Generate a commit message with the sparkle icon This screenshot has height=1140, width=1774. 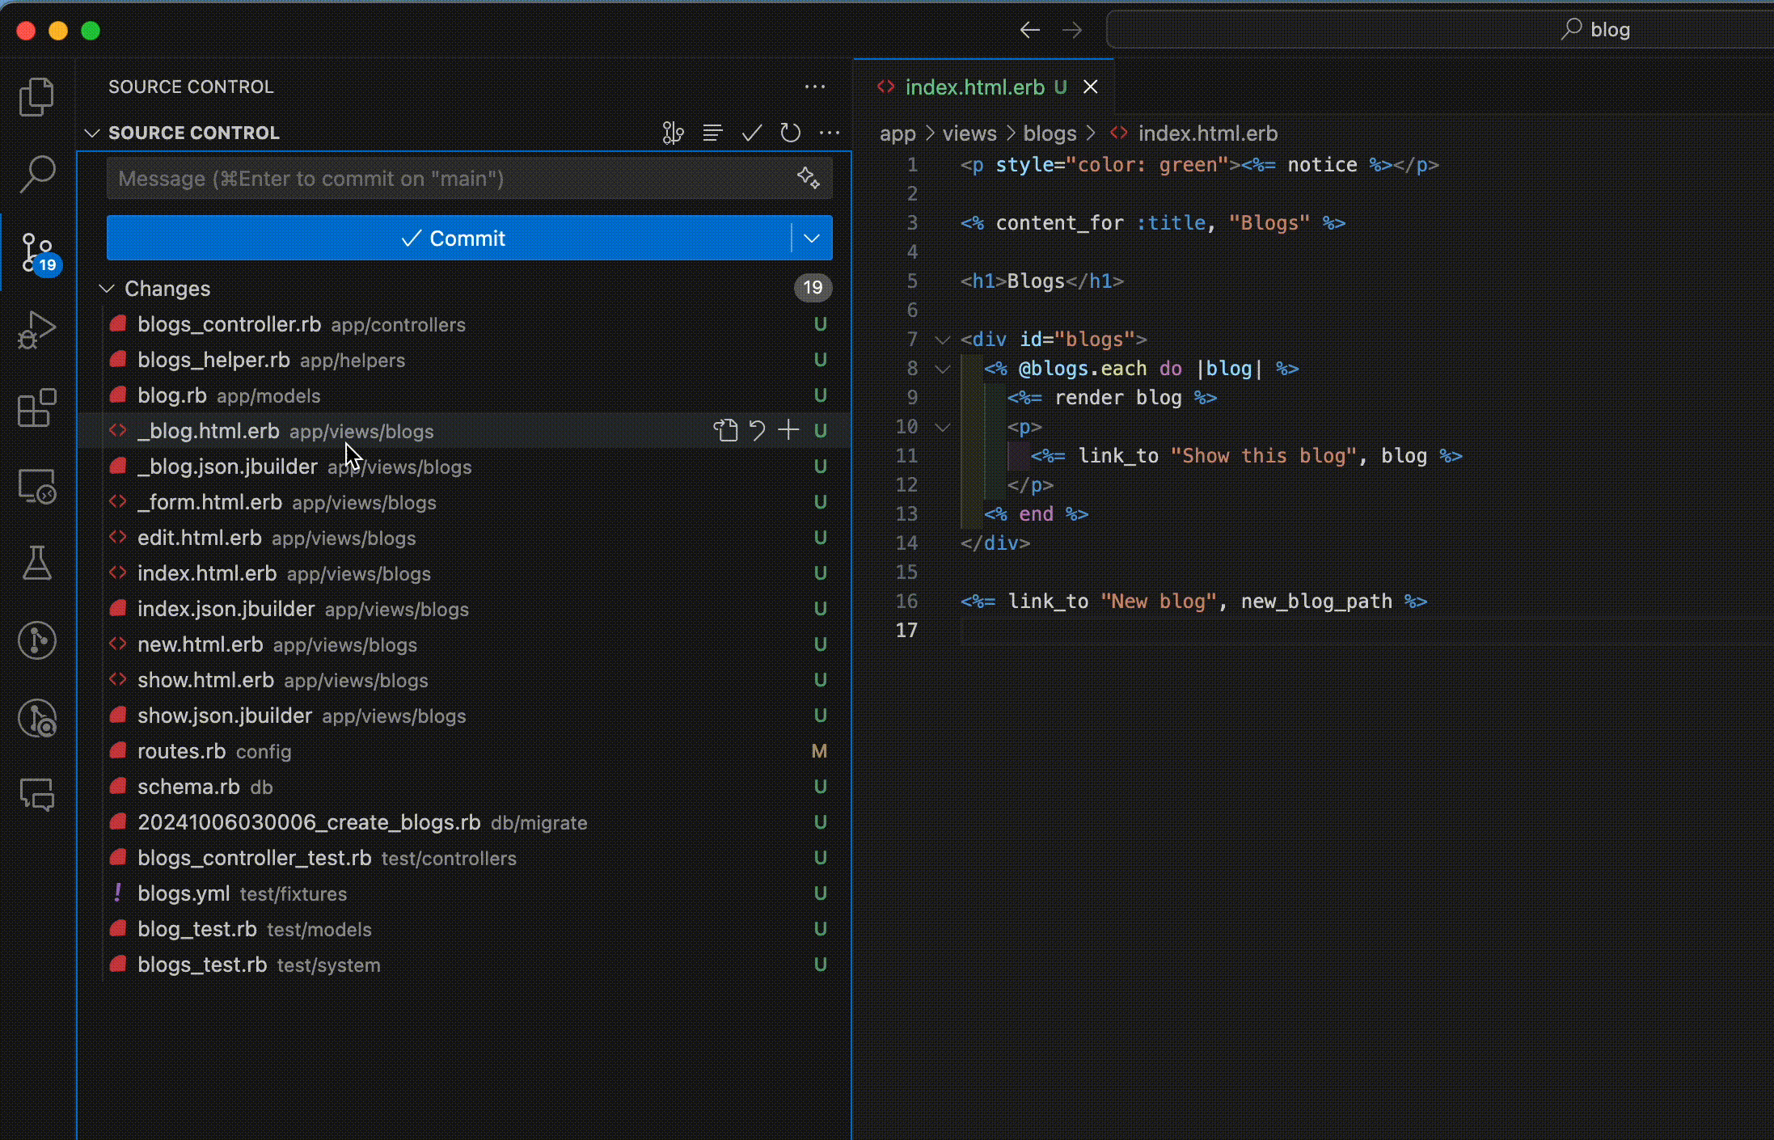tap(809, 178)
